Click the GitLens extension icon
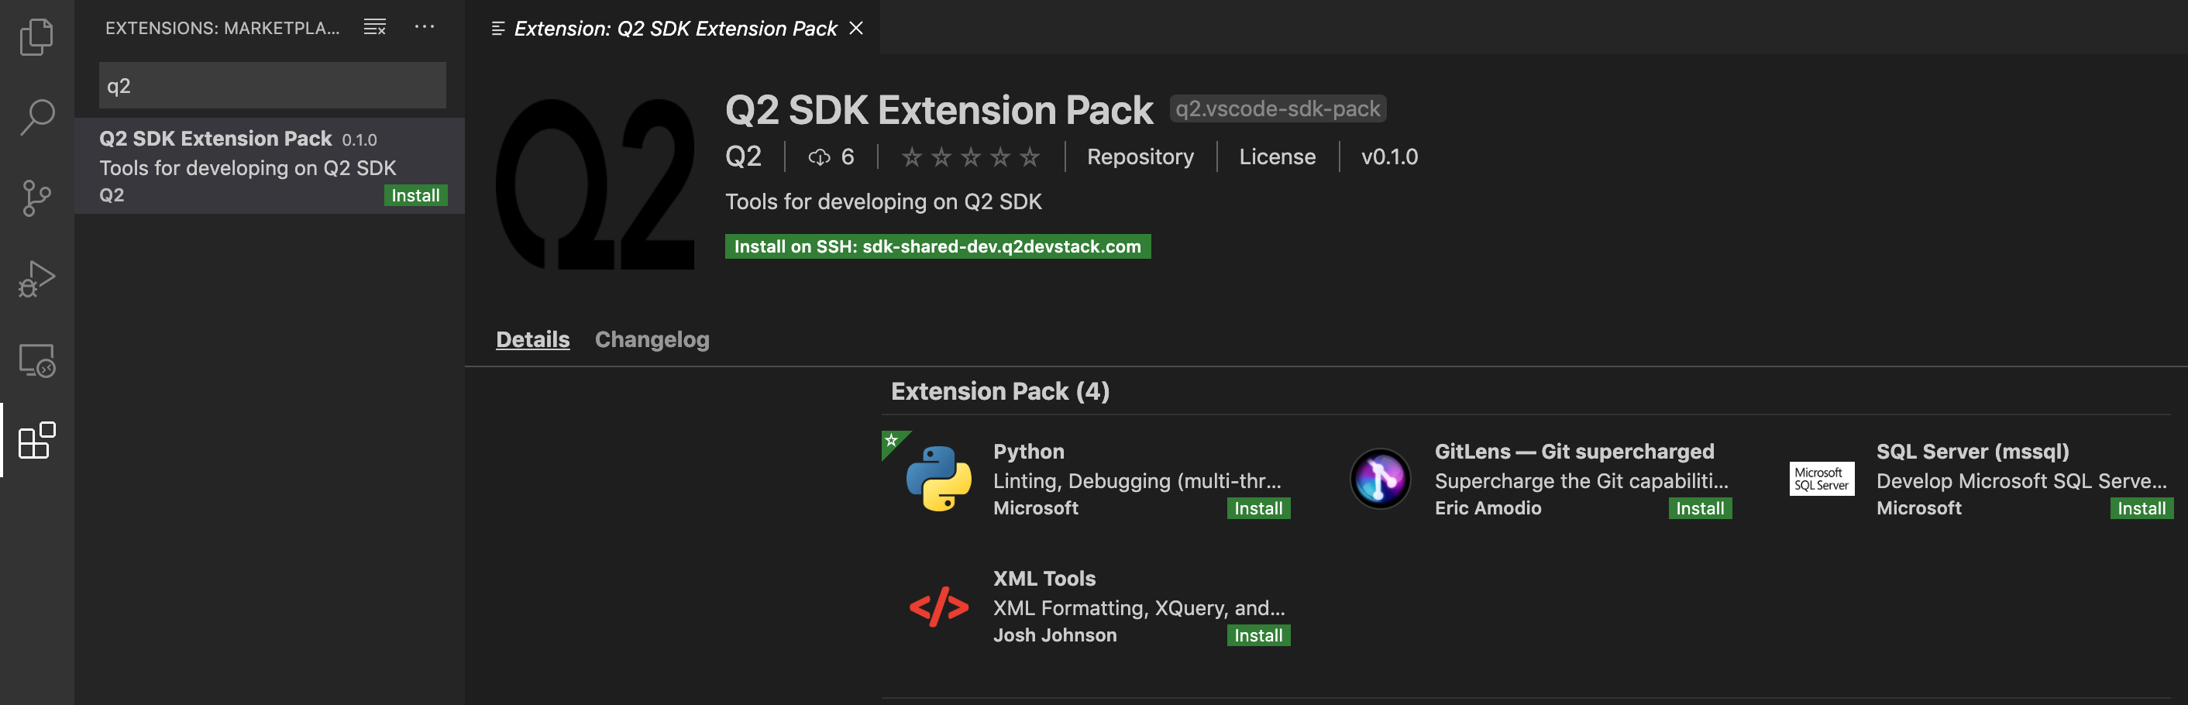This screenshot has width=2188, height=705. tap(1380, 479)
